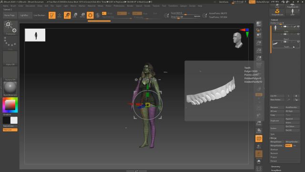Click the Duplicate subtool button
Viewport: 305px width, 172px height.
(277, 121)
